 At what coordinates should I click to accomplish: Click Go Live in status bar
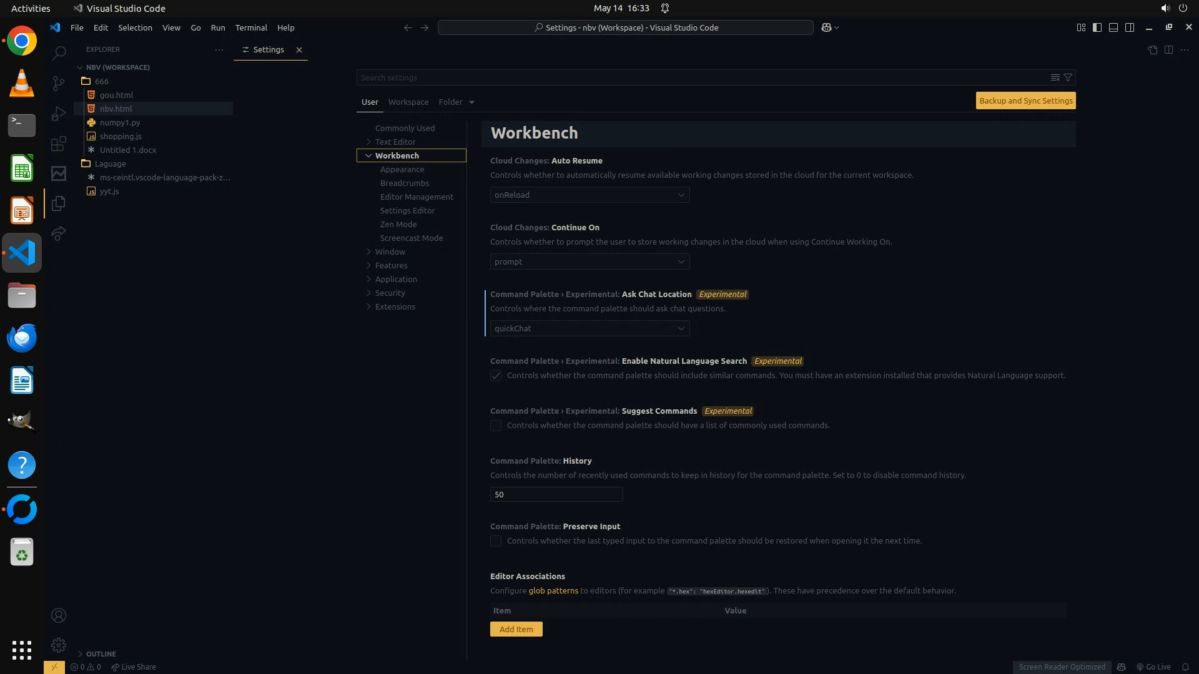1153,667
